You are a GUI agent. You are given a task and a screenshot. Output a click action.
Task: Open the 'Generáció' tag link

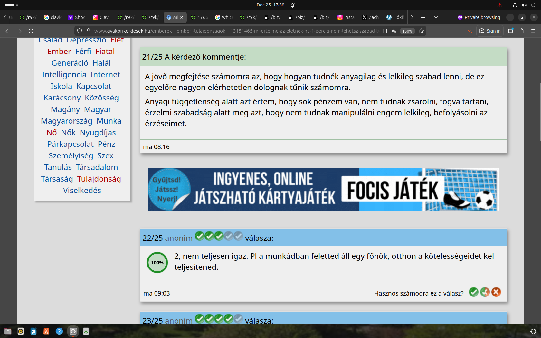70,63
